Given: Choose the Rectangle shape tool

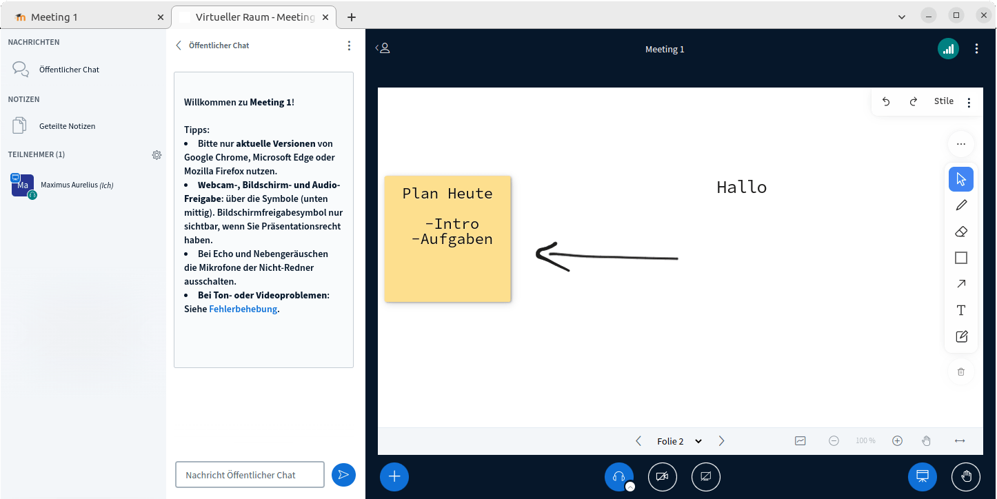Looking at the screenshot, I should point(961,258).
